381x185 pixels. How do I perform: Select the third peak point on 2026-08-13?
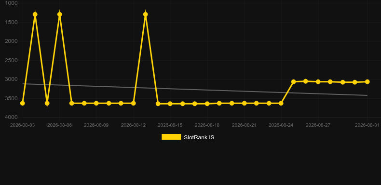146,14
